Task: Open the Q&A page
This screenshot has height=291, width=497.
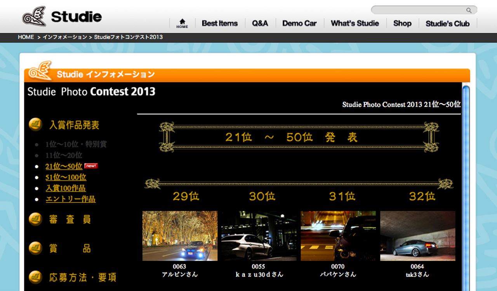Action: click(x=260, y=23)
